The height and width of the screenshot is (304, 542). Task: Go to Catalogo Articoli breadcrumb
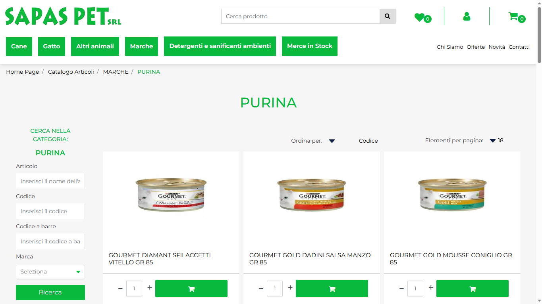click(x=71, y=72)
